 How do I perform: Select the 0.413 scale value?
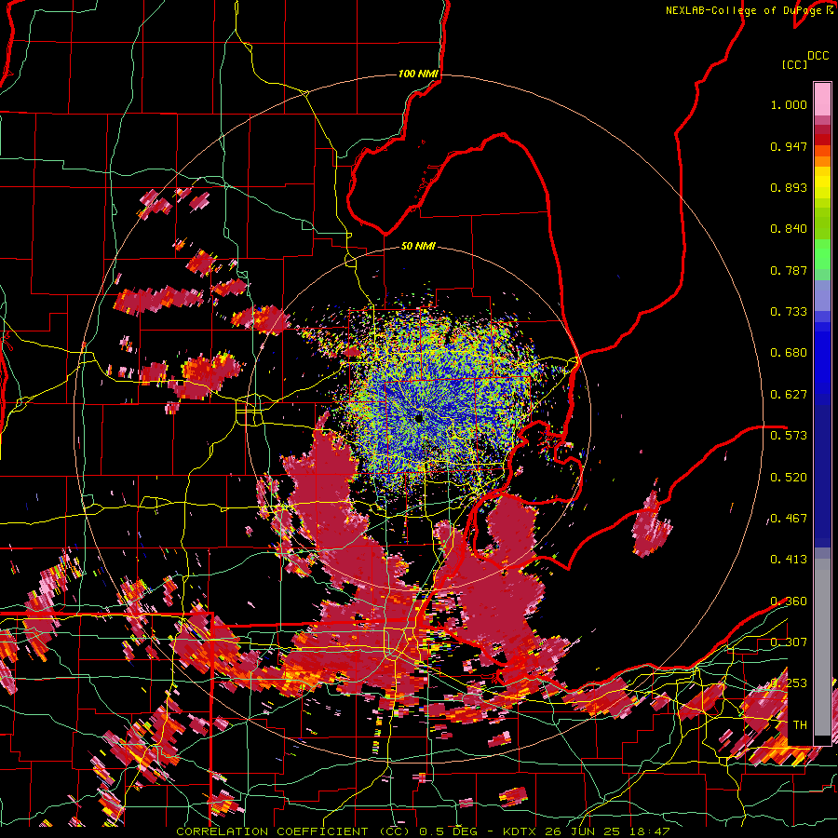click(x=789, y=560)
